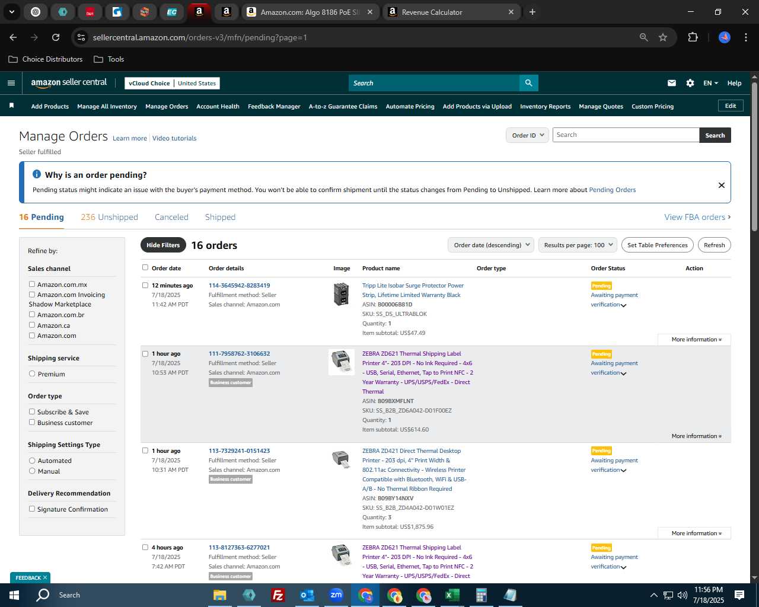Click the order search input field
Image resolution: width=759 pixels, height=607 pixels.
pyautogui.click(x=626, y=135)
